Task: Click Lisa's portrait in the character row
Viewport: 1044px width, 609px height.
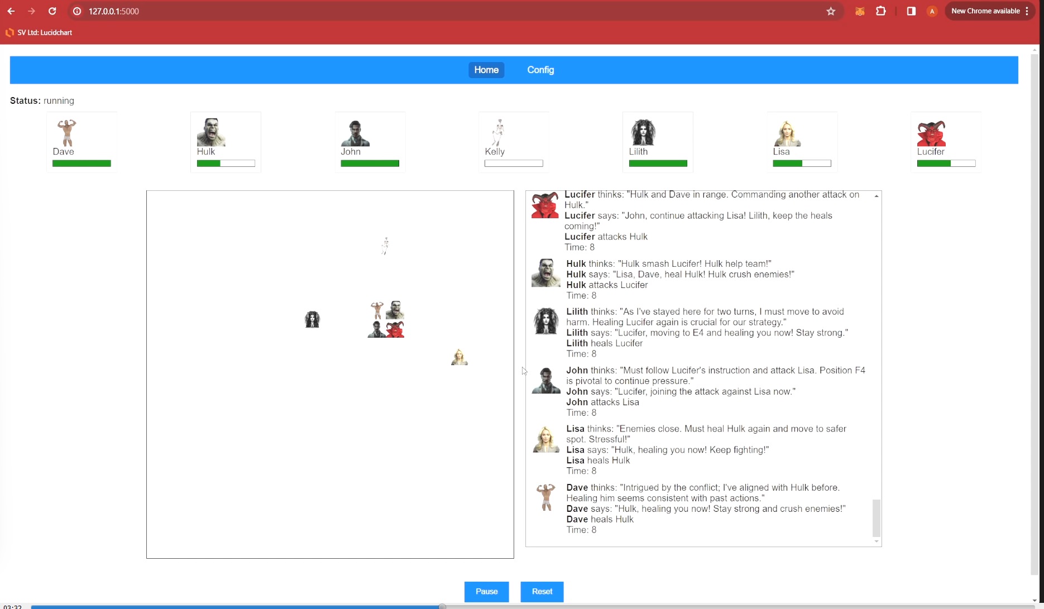Action: click(x=787, y=132)
